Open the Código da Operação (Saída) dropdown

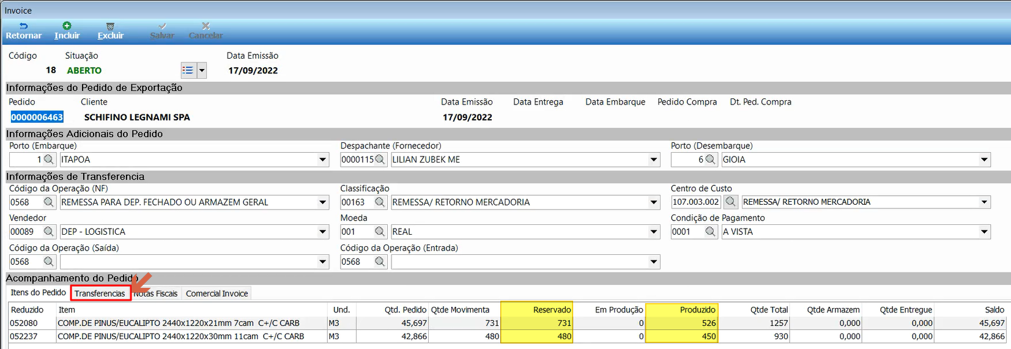coord(323,262)
